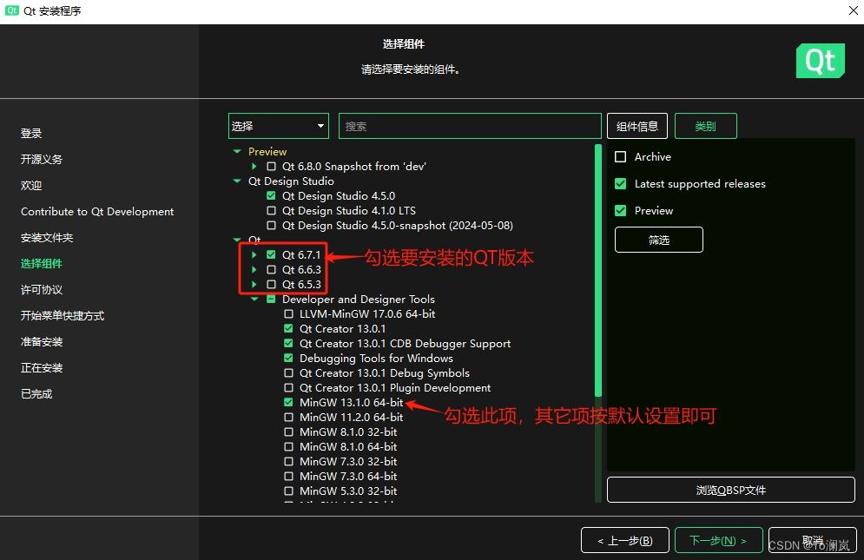Check Qt Creator 13.0.1 Debug Symbols
This screenshot has height=560, width=864.
(288, 373)
